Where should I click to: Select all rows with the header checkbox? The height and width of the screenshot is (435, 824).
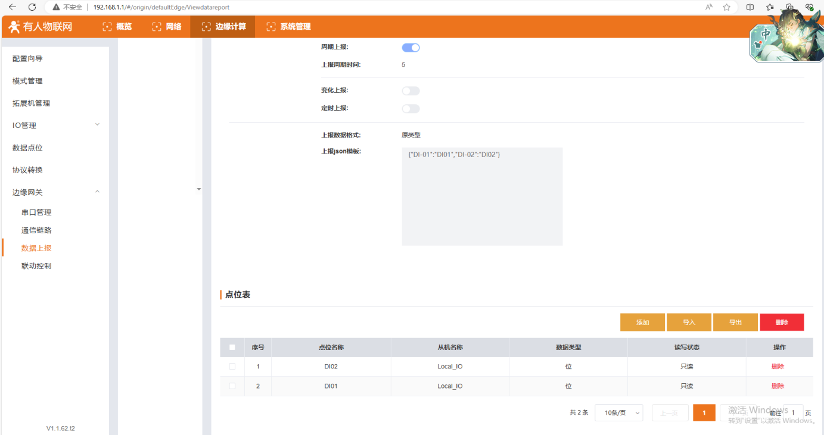pyautogui.click(x=232, y=348)
